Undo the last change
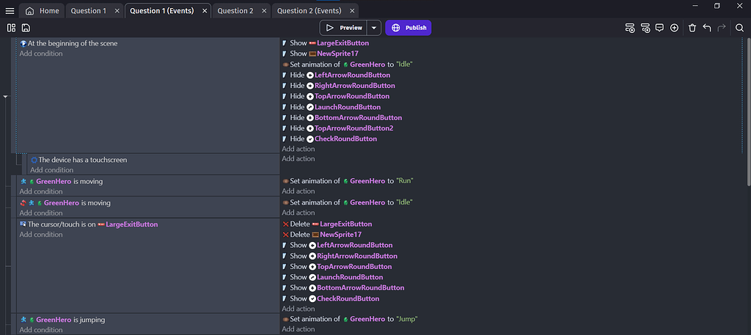This screenshot has height=335, width=751. tap(707, 28)
